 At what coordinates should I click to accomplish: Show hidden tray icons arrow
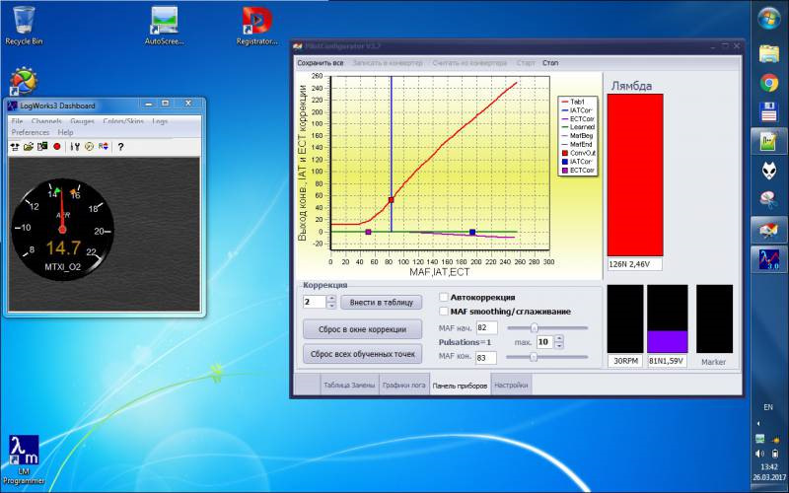click(758, 424)
